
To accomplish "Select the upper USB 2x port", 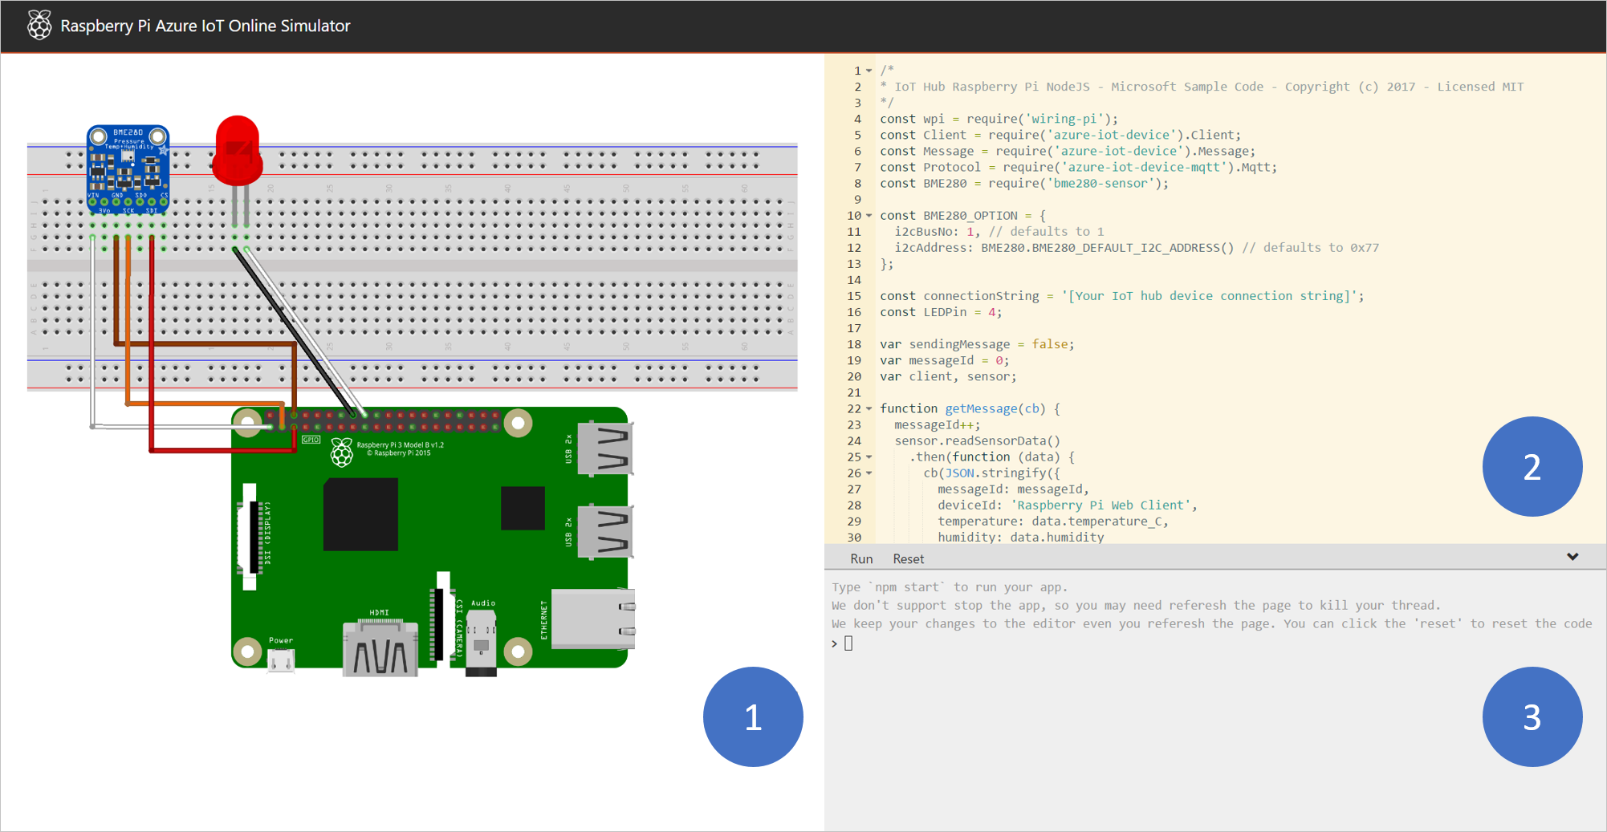I will pyautogui.click(x=604, y=449).
